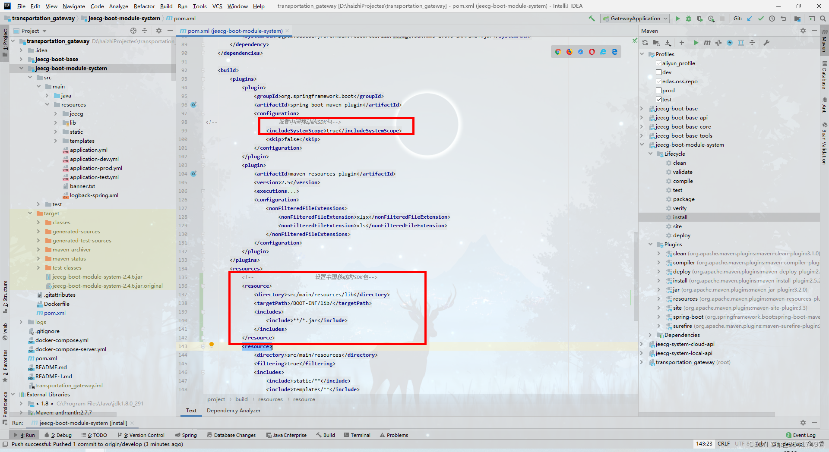Viewport: 829px width, 452px height.
Task: Open the Event Log button
Action: (801, 435)
